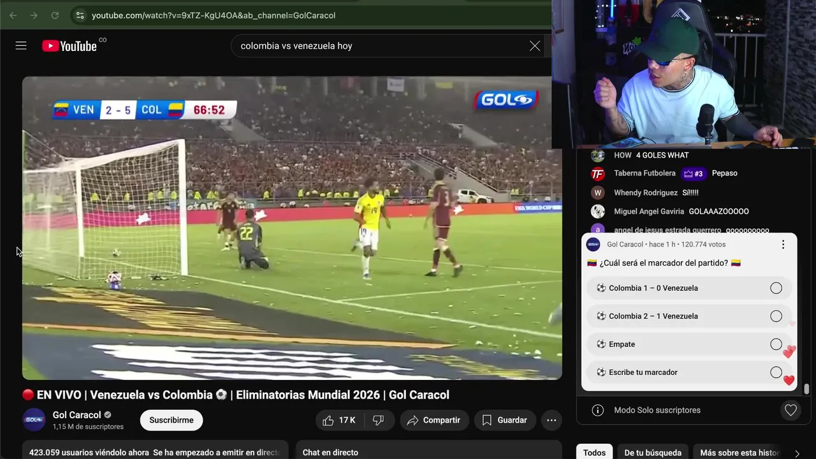Open the YouTube hamburger guide menu
The image size is (816, 459).
[21, 46]
